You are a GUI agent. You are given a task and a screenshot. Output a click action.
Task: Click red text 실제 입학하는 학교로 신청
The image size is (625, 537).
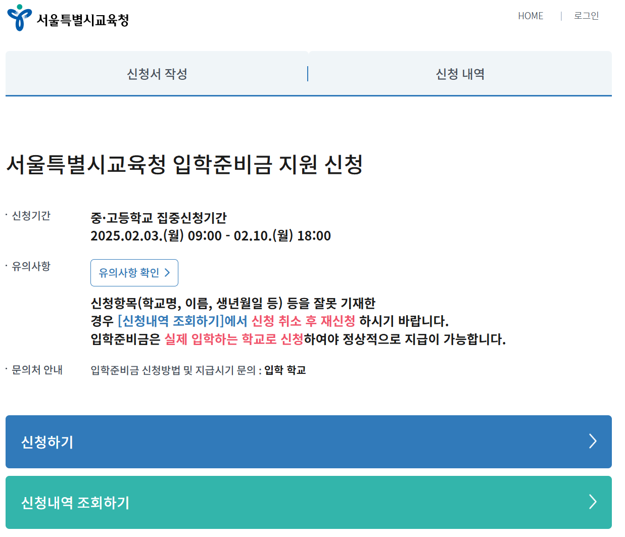[x=234, y=339]
